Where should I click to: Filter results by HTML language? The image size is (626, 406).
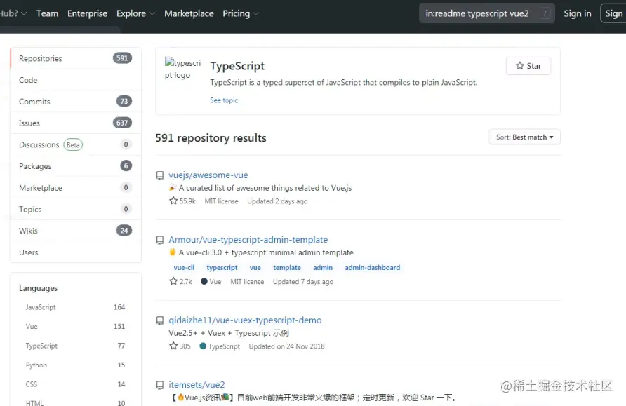click(x=76, y=402)
